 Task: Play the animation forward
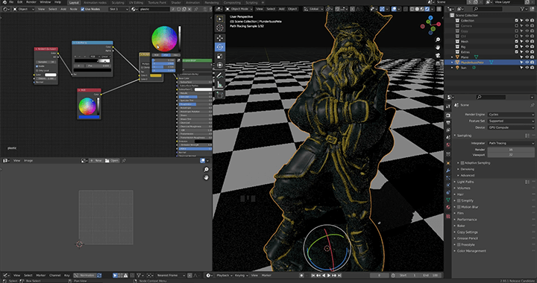point(329,275)
